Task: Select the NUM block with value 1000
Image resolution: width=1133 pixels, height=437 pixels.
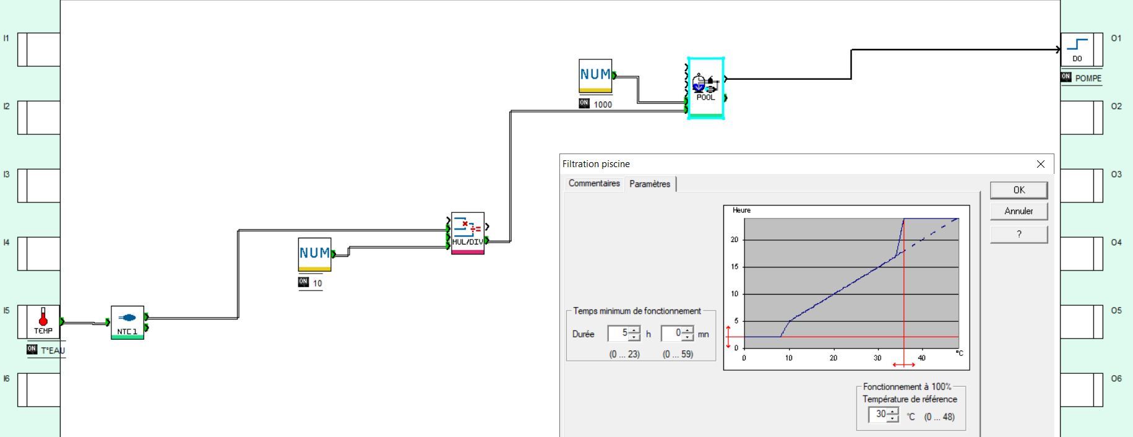Action: click(x=595, y=76)
